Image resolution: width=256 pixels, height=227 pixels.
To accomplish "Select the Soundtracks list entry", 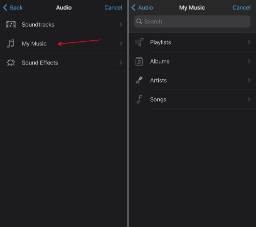I will tap(64, 25).
